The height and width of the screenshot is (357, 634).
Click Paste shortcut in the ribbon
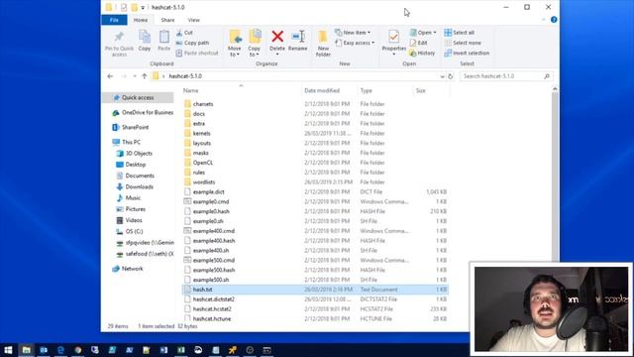pyautogui.click(x=197, y=53)
